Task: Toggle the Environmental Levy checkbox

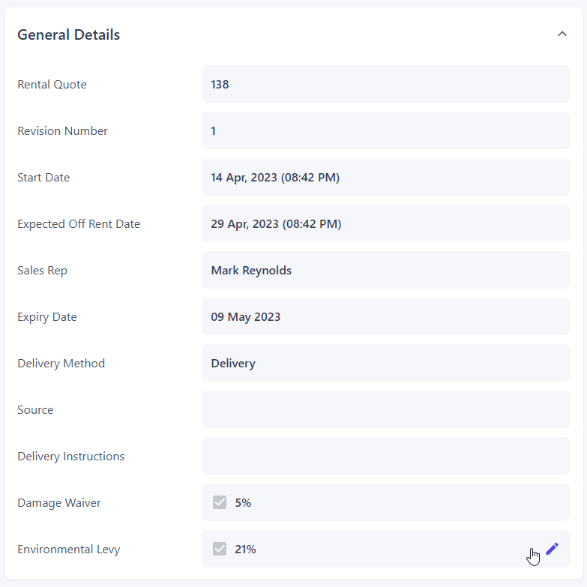Action: coord(220,549)
